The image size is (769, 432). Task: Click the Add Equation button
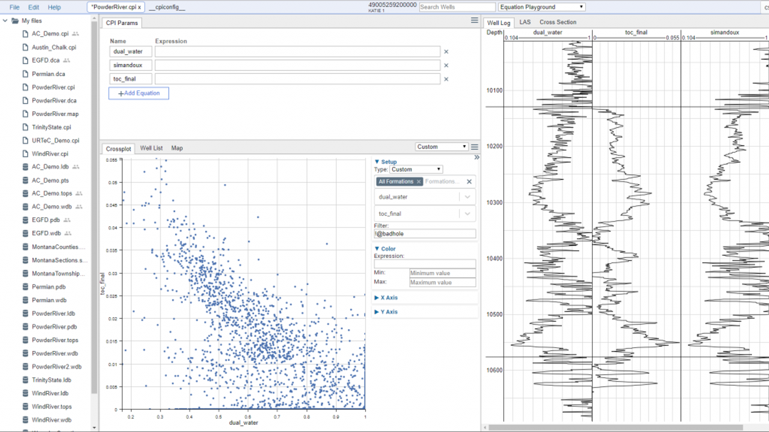tap(139, 93)
